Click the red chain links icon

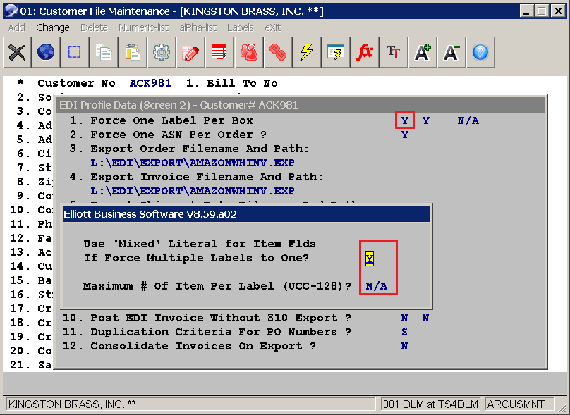pyautogui.click(x=278, y=52)
